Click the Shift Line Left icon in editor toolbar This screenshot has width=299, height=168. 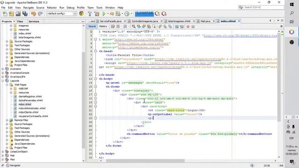point(177,27)
